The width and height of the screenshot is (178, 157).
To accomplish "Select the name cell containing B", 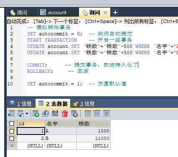I will pyautogui.click(x=61, y=138).
